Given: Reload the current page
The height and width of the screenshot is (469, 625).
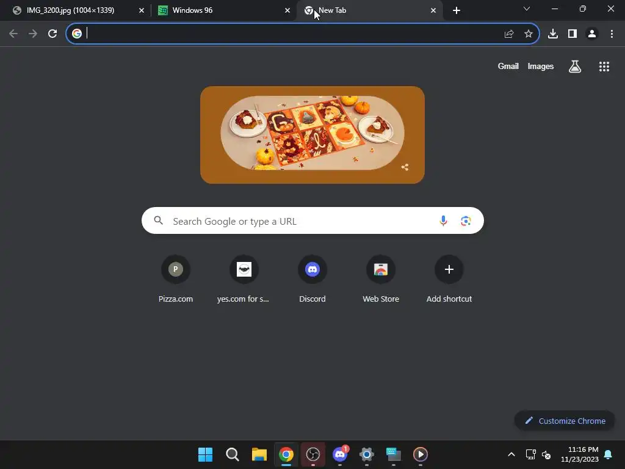Looking at the screenshot, I should [x=52, y=34].
